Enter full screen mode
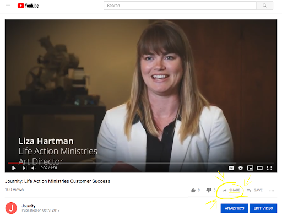Image resolution: width=282 pixels, height=216 pixels. coord(269,168)
